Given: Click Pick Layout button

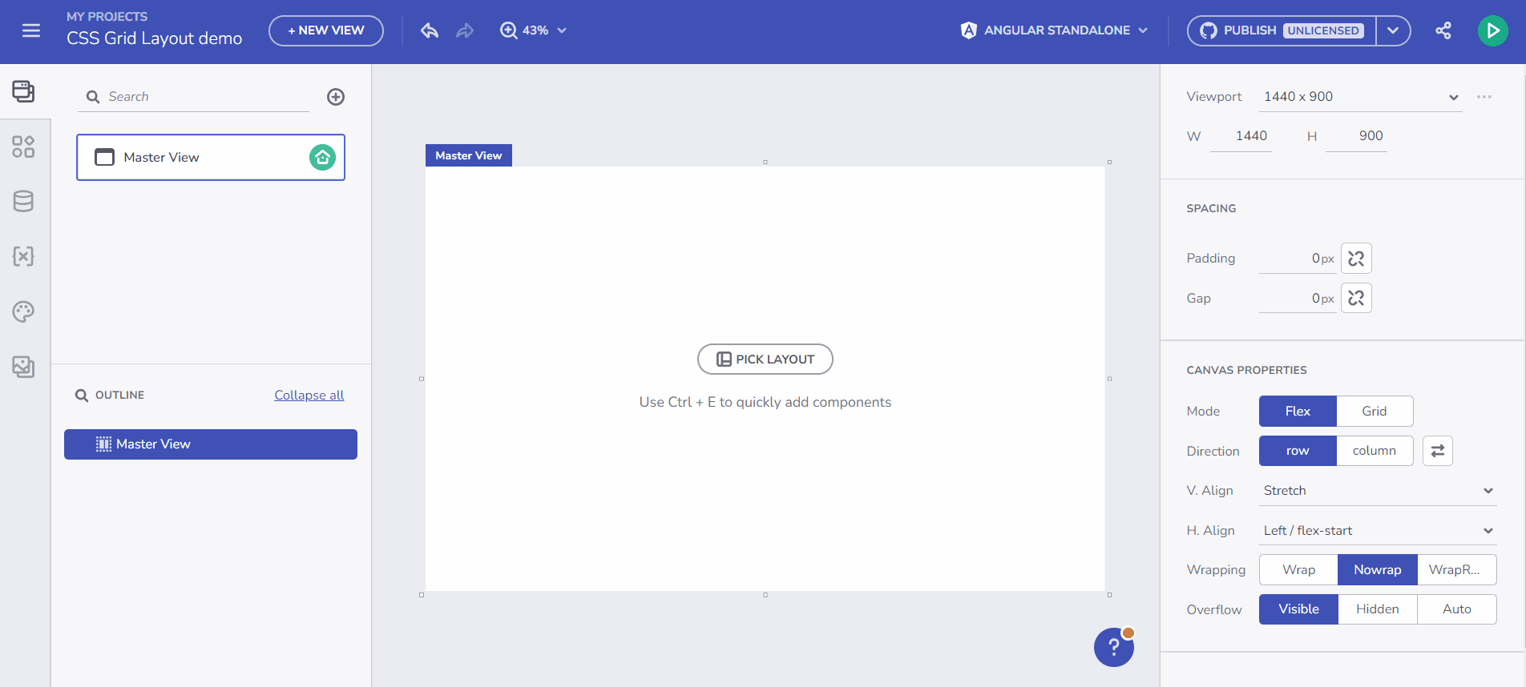Looking at the screenshot, I should point(765,360).
